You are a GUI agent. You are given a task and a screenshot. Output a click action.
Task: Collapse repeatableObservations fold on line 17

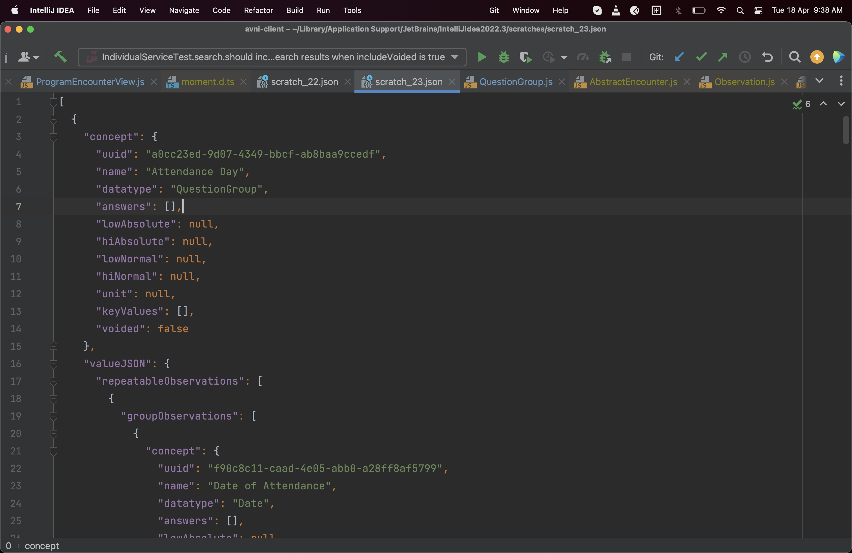(x=53, y=382)
